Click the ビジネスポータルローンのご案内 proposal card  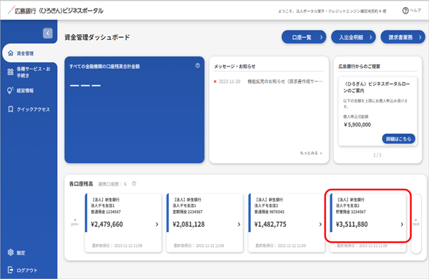tap(378, 111)
